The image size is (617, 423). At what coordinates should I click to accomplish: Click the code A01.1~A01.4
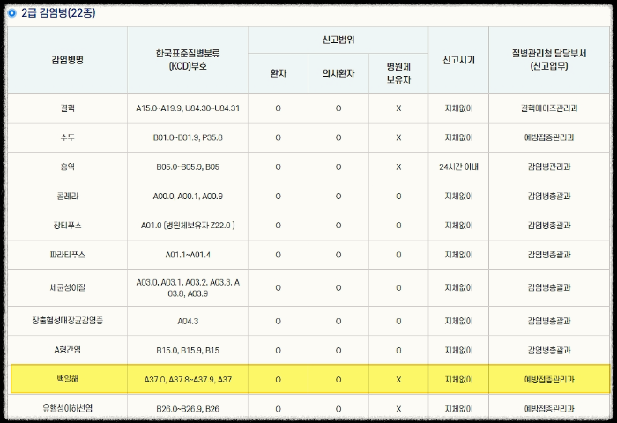click(x=188, y=255)
